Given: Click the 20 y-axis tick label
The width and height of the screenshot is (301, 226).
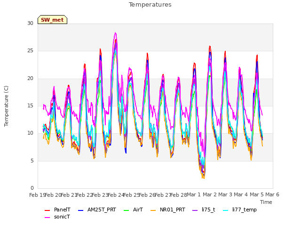Looking at the screenshot, I should [30, 79].
